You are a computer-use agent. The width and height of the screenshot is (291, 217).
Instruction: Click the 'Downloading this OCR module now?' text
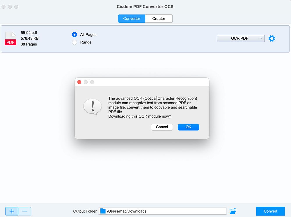[140, 116]
